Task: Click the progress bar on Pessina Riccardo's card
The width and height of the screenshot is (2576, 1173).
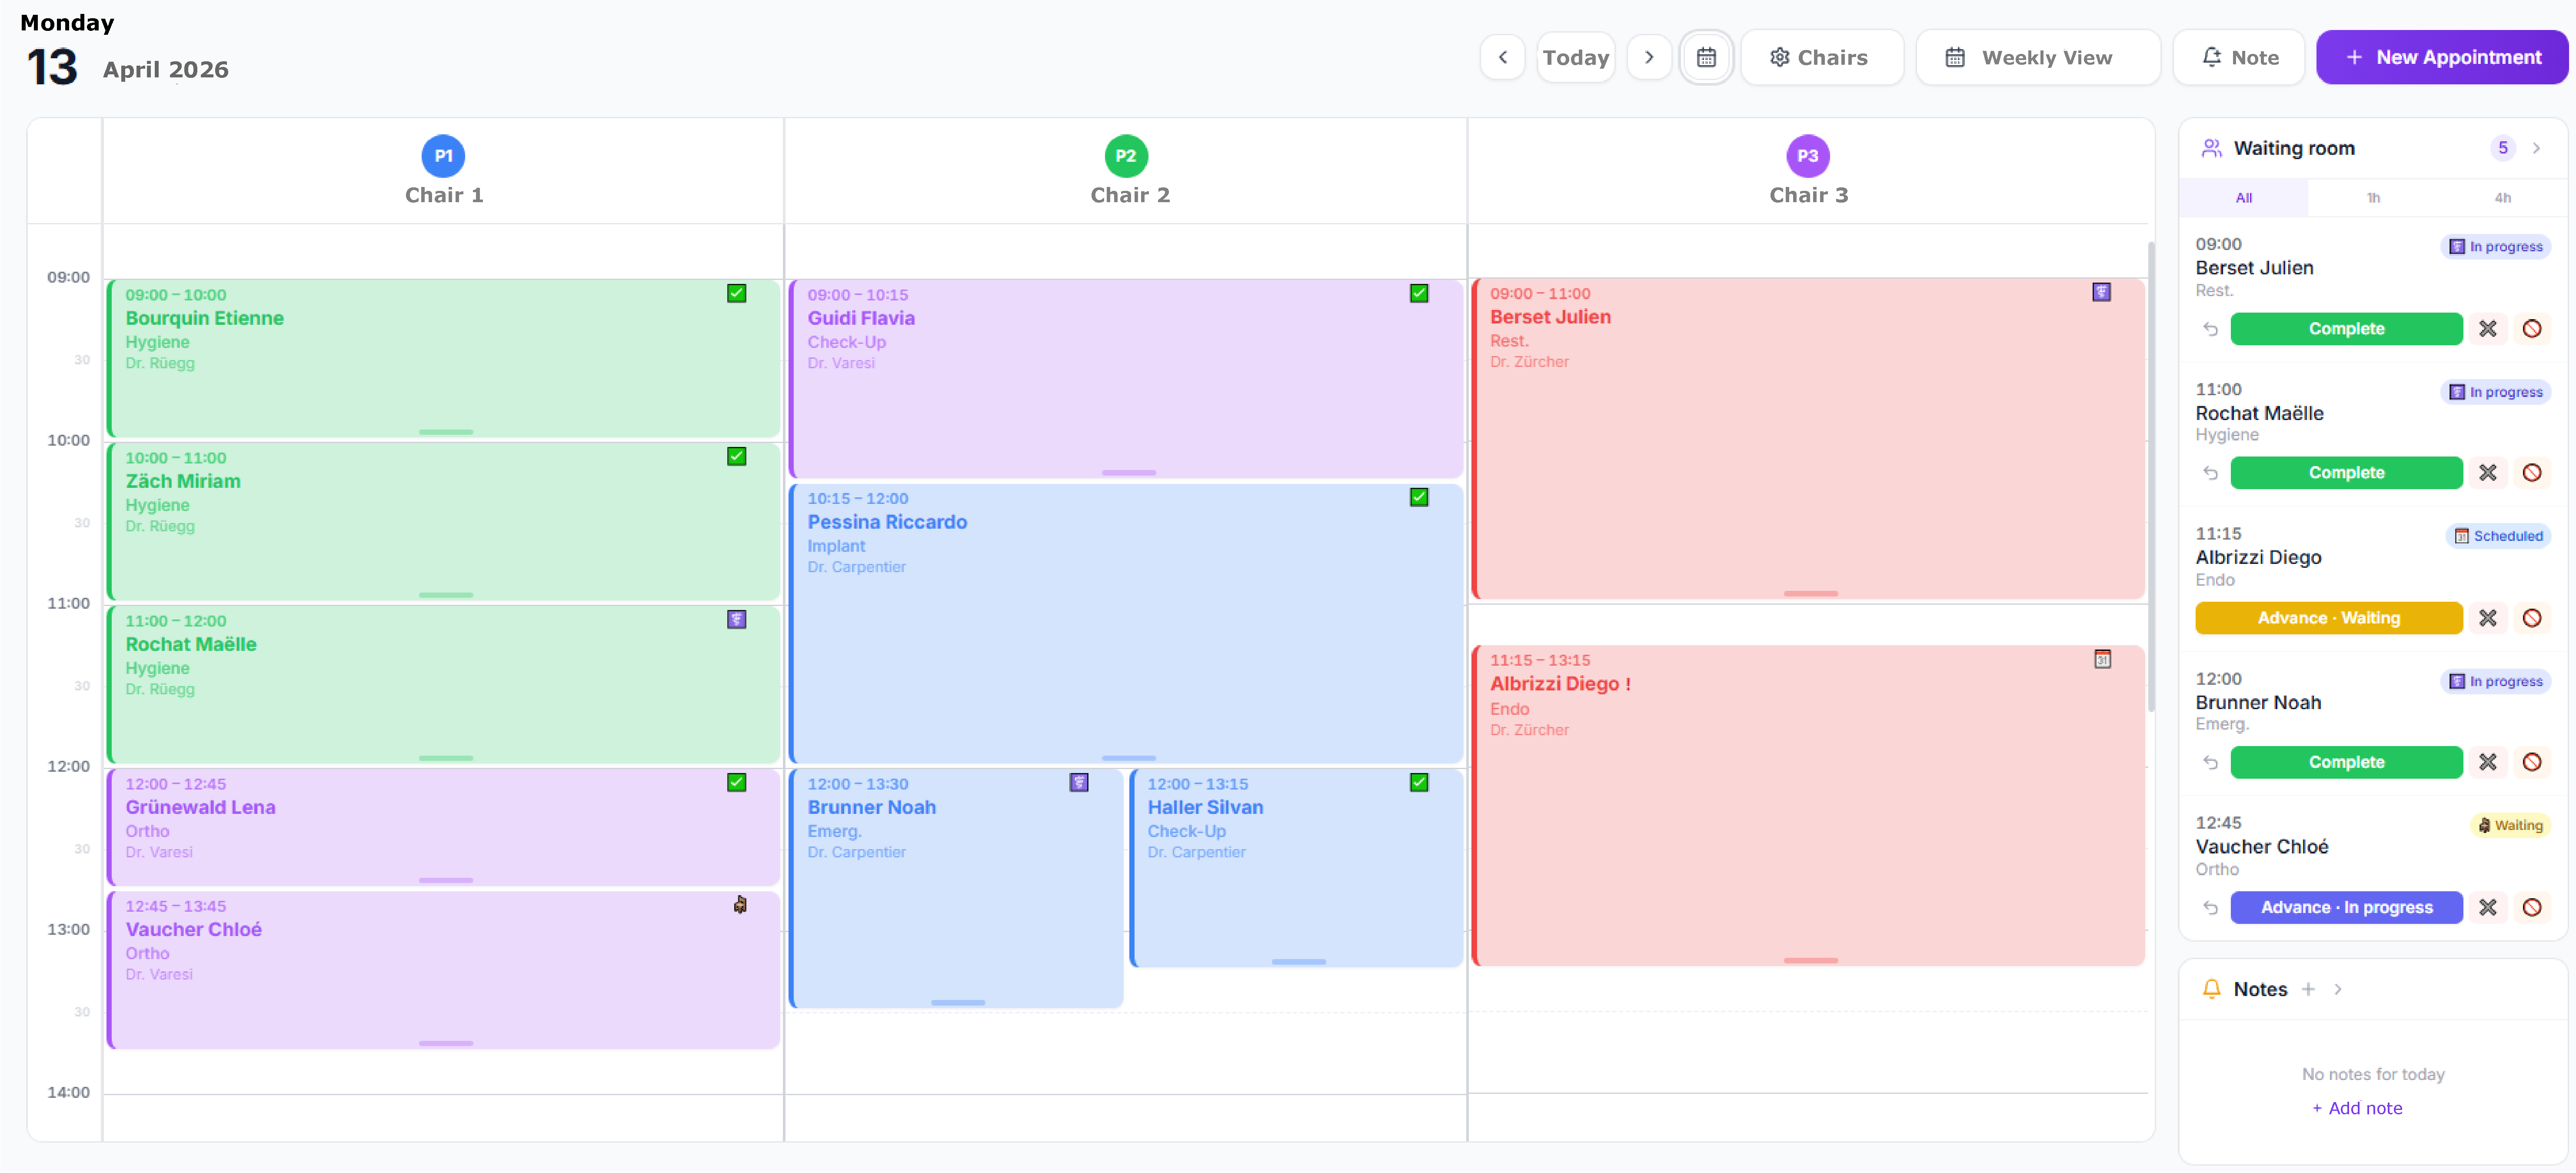Action: (x=1128, y=757)
